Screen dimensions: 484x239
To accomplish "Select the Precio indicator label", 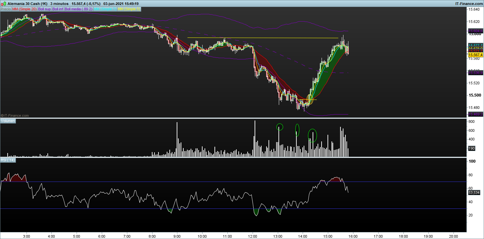I will (6, 9).
